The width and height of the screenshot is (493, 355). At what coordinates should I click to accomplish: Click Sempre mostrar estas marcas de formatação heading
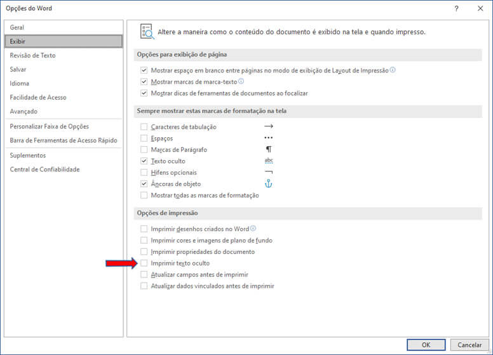click(x=212, y=111)
